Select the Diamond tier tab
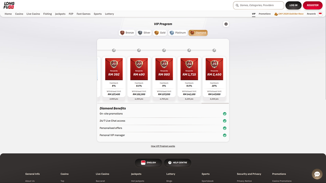The height and width of the screenshot is (183, 326). point(198,33)
